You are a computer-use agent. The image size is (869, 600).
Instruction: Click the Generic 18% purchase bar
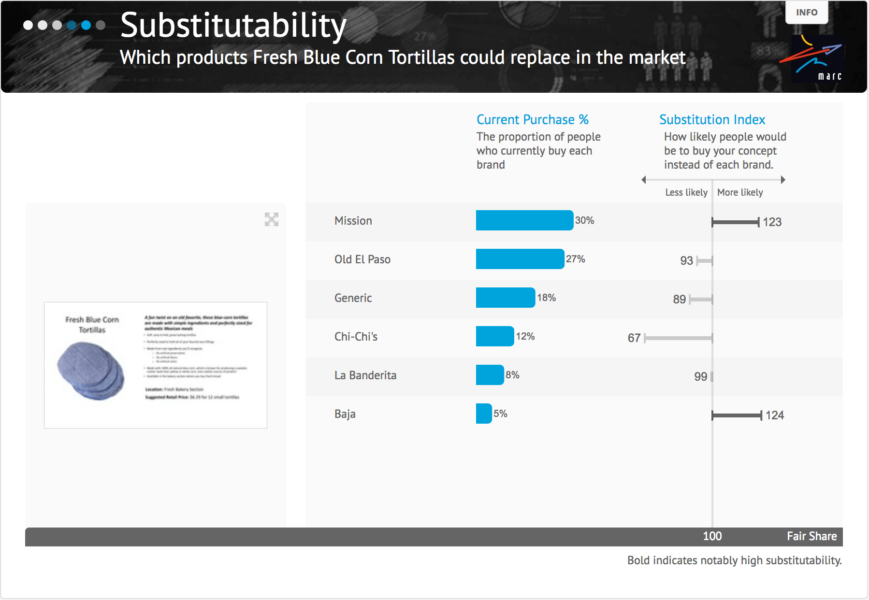click(x=506, y=298)
